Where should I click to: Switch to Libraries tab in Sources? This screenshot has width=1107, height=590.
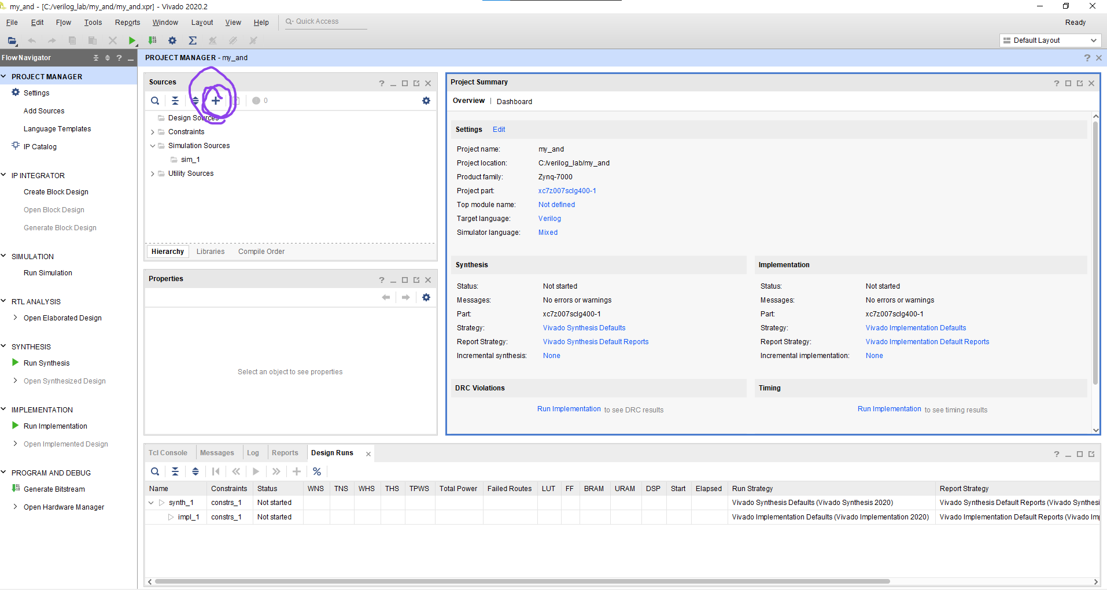tap(211, 252)
